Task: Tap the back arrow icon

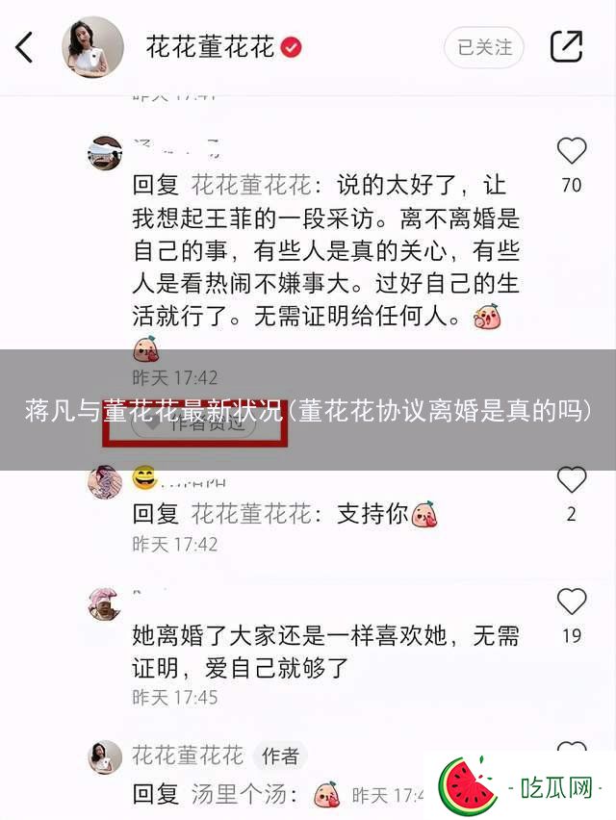Action: tap(24, 47)
